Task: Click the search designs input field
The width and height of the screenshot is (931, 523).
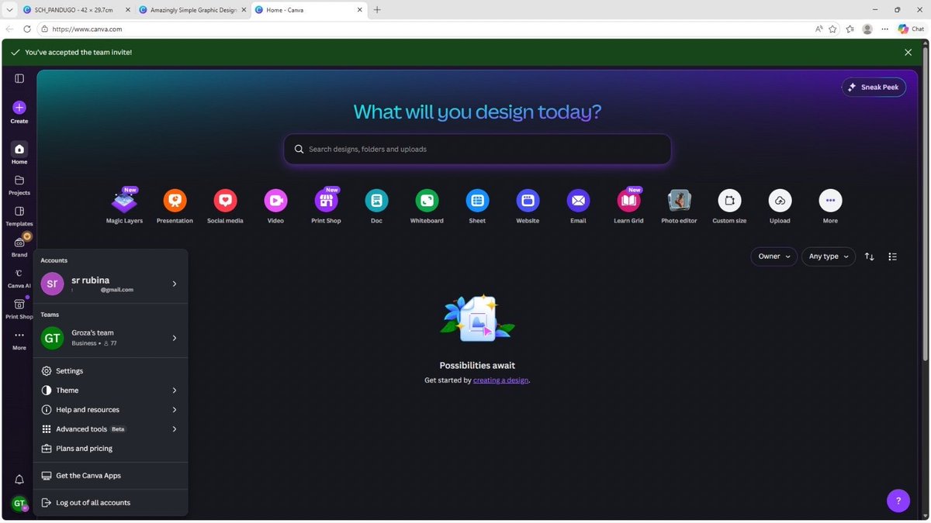Action: coord(477,149)
